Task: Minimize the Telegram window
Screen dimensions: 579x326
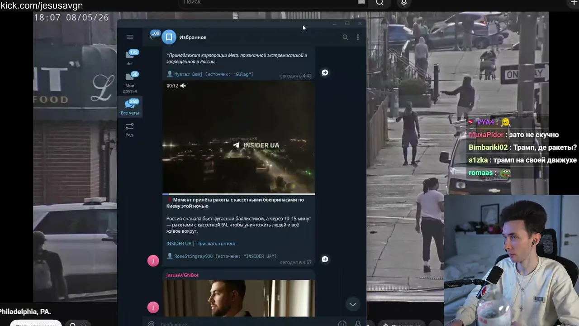Action: coord(335,24)
